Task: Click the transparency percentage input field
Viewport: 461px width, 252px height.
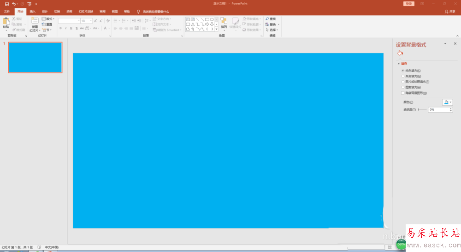Action: [x=438, y=109]
